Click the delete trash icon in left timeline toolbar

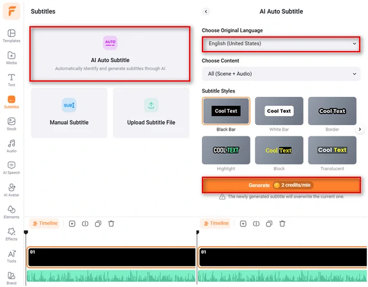pos(111,224)
